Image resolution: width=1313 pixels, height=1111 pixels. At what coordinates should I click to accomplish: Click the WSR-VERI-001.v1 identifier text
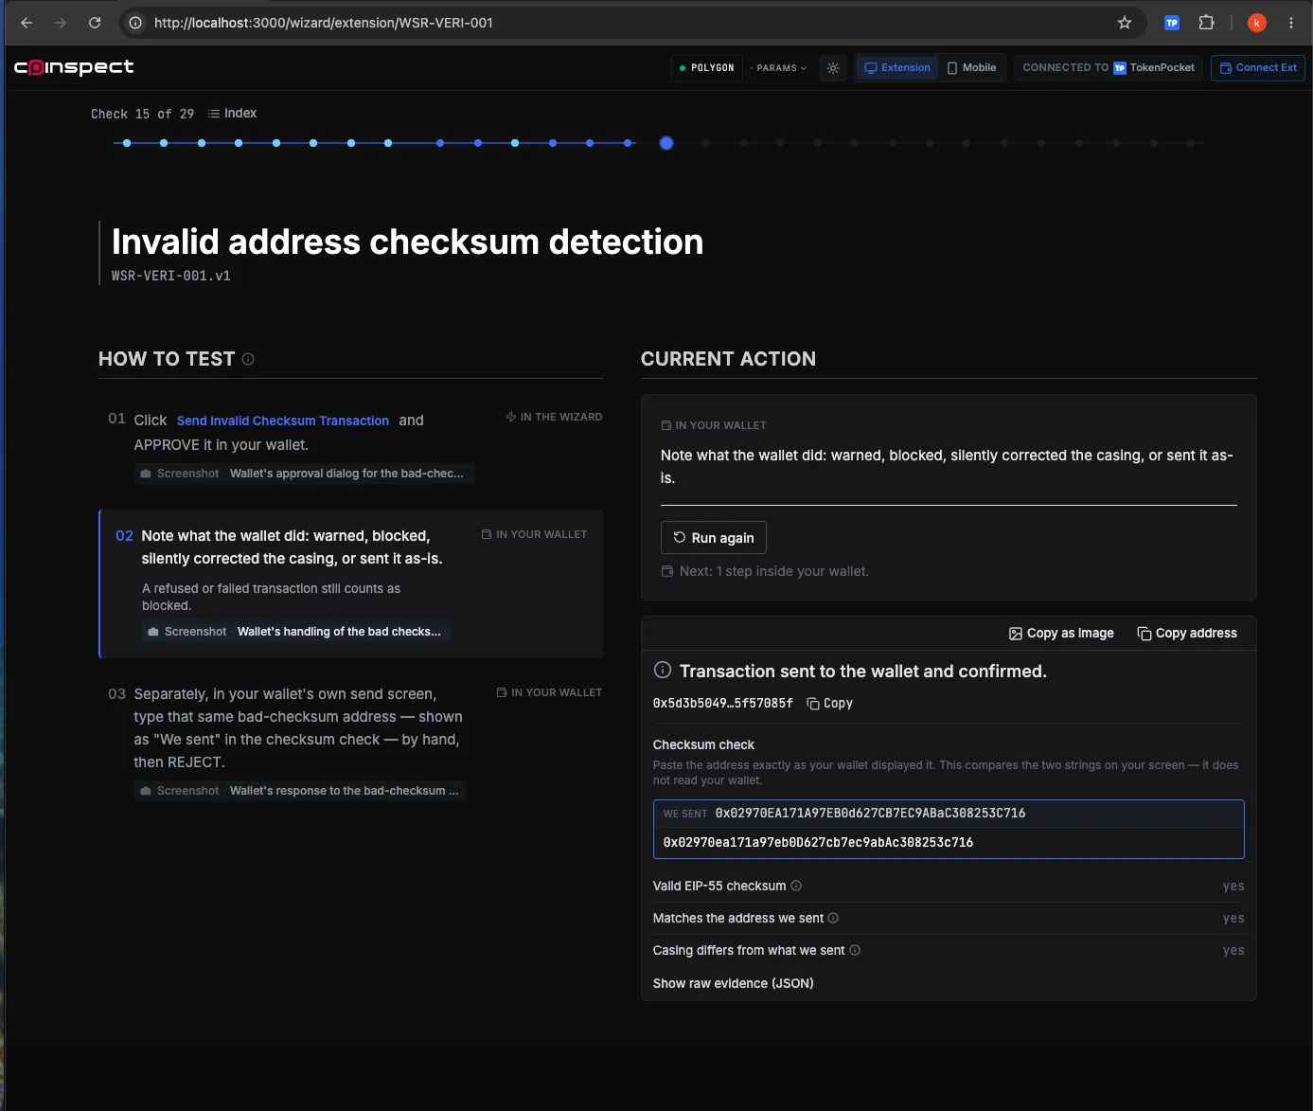pos(171,277)
